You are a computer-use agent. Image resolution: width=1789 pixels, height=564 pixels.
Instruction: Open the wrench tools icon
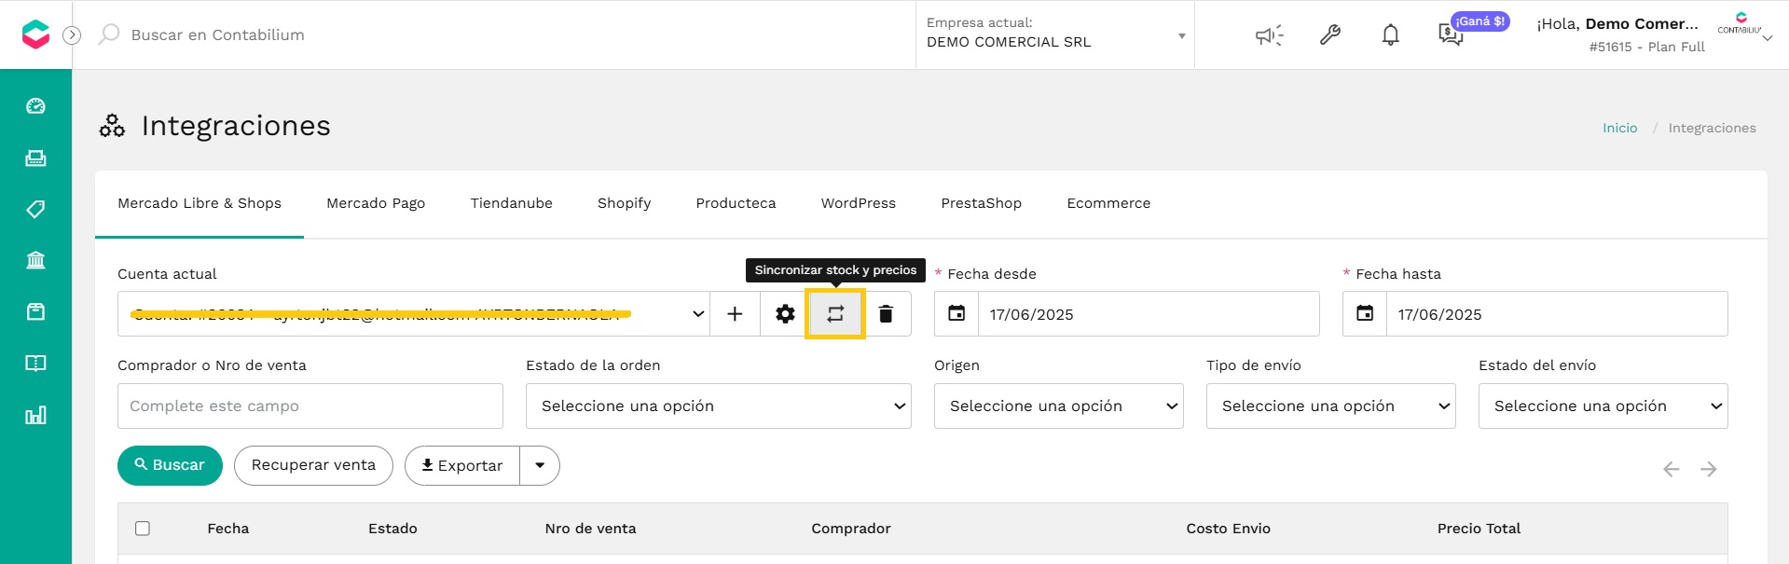click(x=1329, y=35)
